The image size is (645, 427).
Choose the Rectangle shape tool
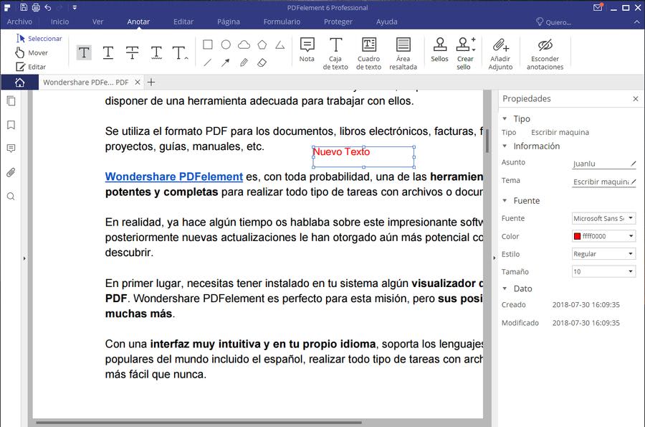click(208, 44)
